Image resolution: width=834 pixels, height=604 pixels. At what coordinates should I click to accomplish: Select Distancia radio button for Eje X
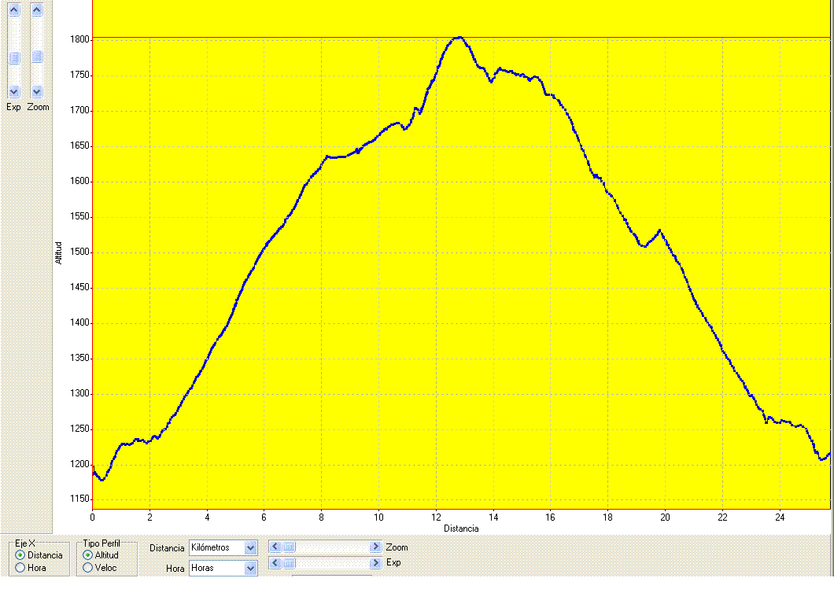20,555
